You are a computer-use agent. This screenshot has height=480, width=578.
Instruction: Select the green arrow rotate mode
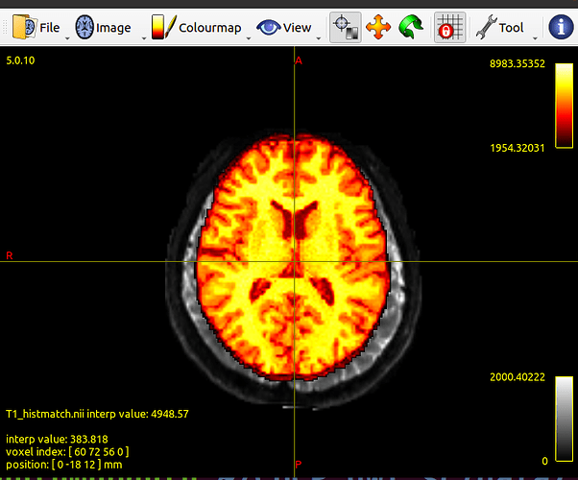pyautogui.click(x=412, y=27)
